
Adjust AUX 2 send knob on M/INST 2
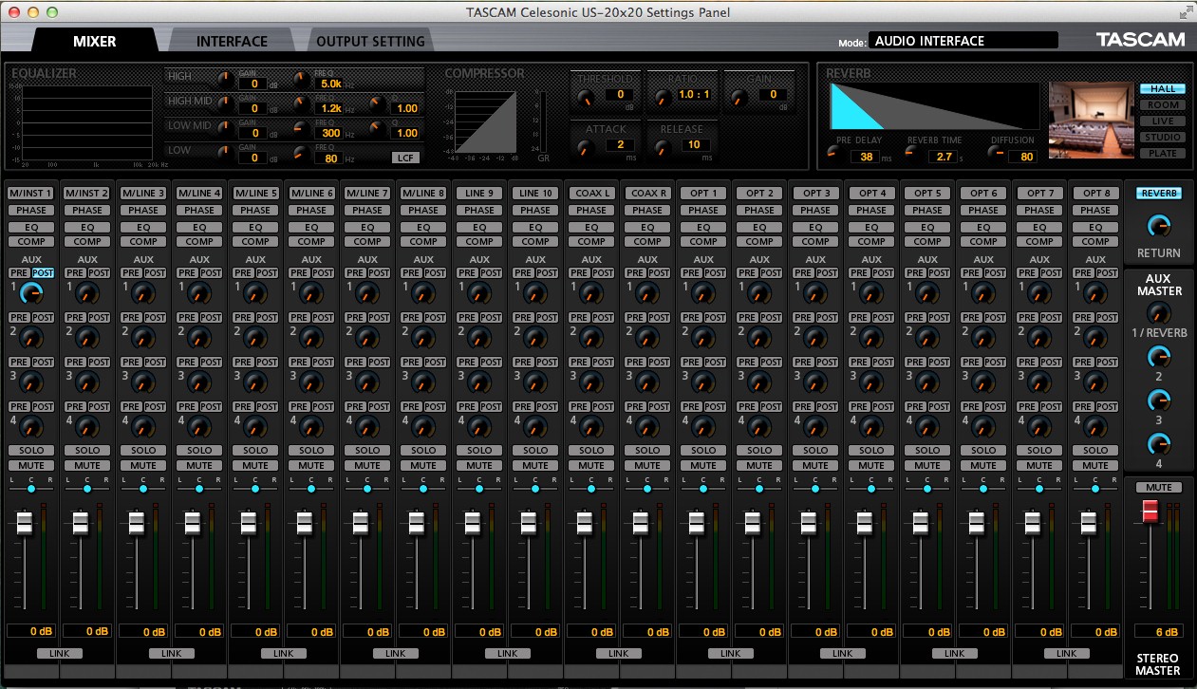(88, 337)
